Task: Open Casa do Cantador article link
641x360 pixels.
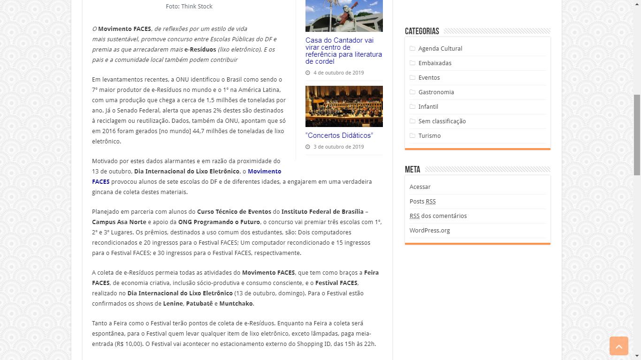Action: pyautogui.click(x=343, y=51)
